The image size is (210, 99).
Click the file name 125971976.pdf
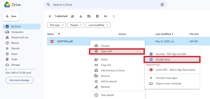[65, 41]
